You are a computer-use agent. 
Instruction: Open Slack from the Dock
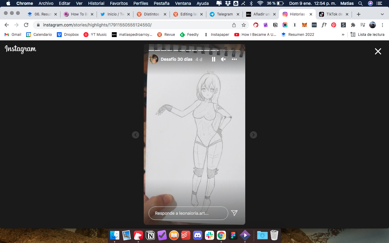point(209,235)
